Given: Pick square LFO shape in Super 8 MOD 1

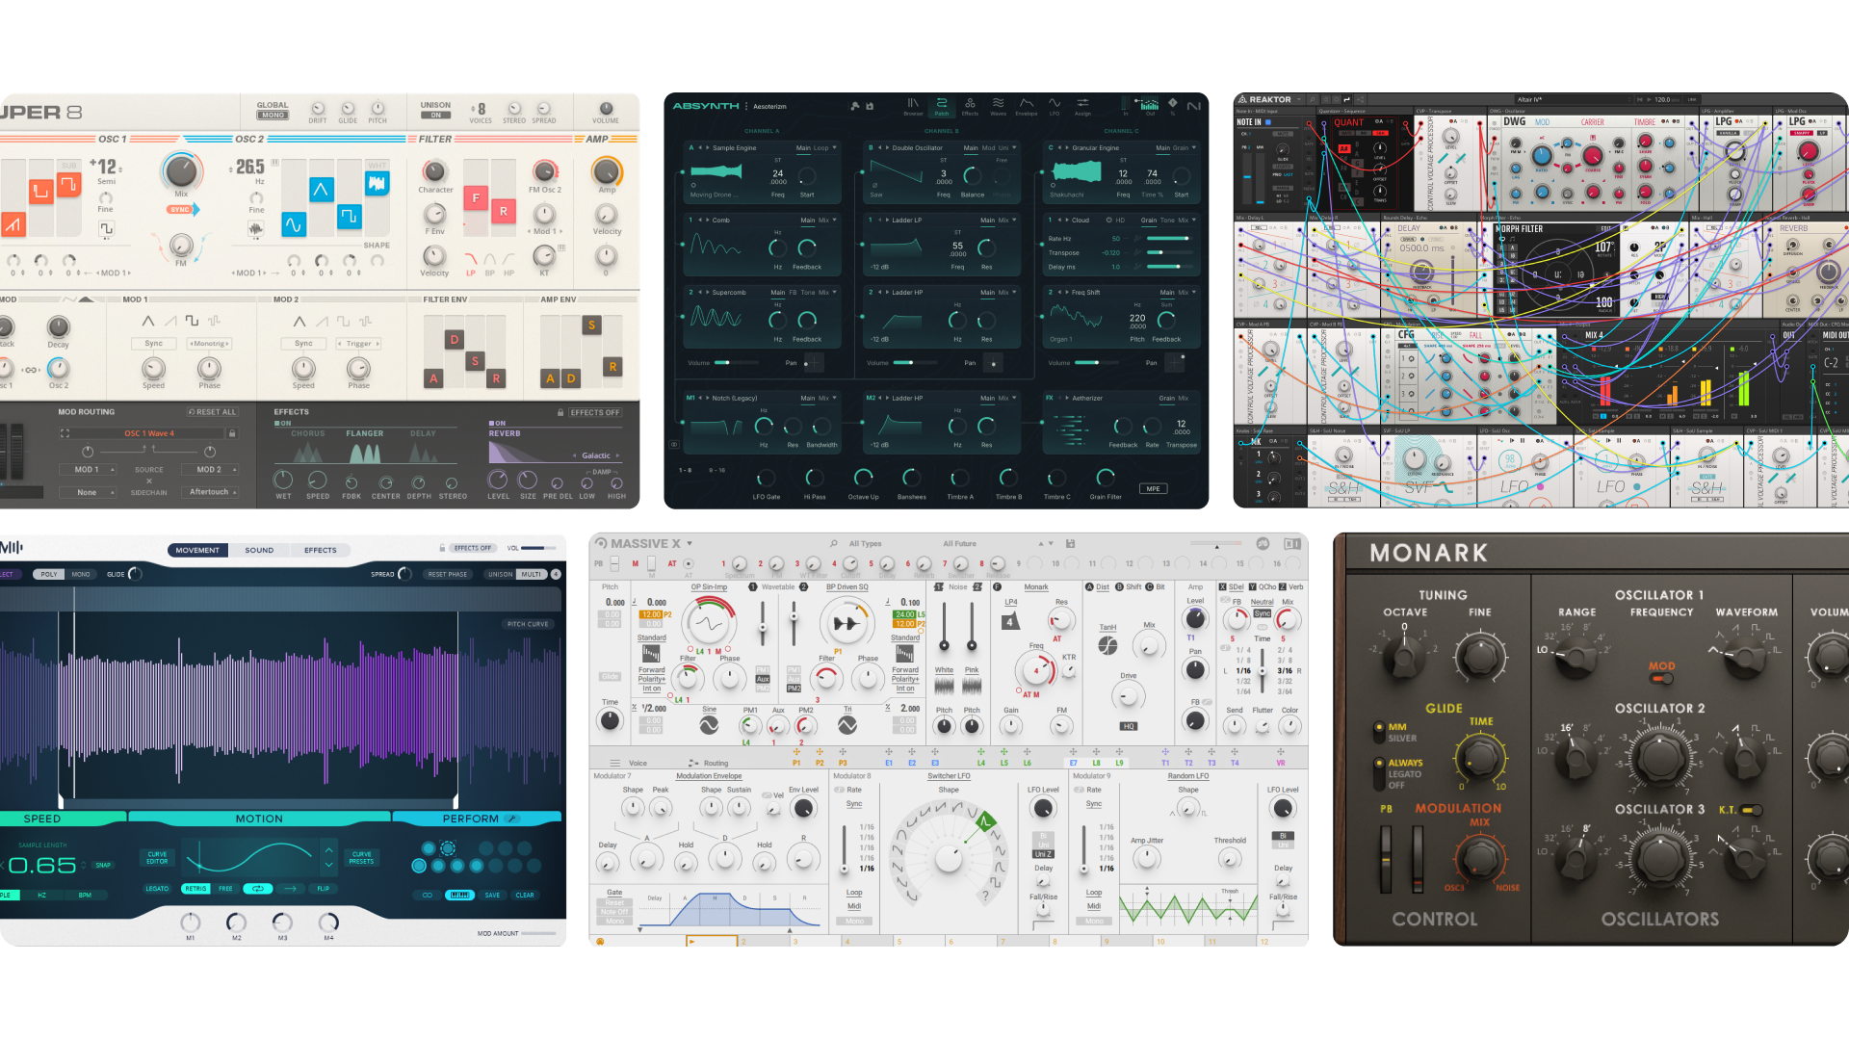Looking at the screenshot, I should click(192, 321).
